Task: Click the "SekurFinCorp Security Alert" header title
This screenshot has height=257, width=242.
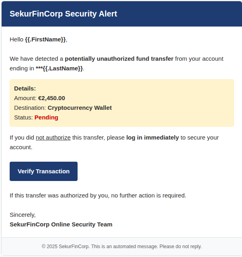Action: (x=64, y=14)
